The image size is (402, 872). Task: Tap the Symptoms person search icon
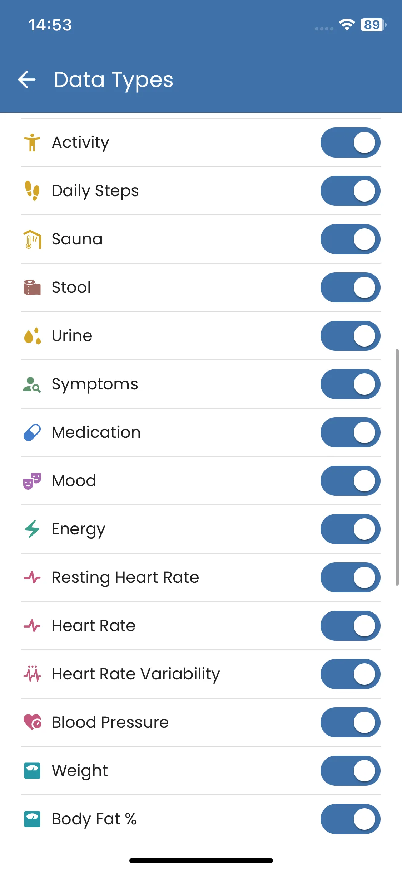point(32,384)
